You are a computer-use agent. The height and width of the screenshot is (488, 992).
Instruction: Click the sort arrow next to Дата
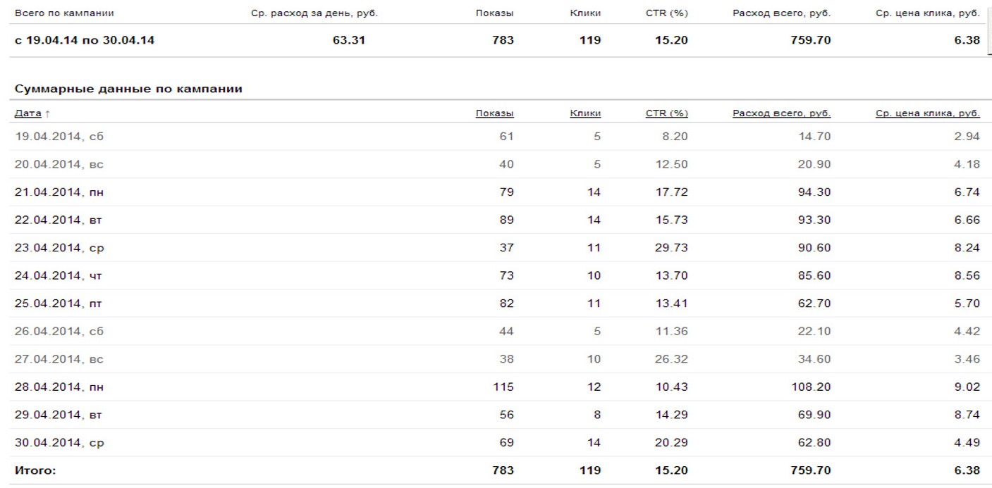[x=48, y=113]
